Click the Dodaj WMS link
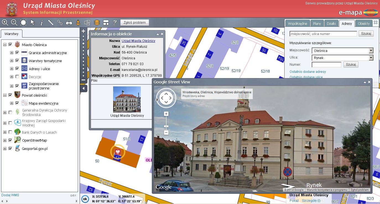Image resolution: width=380 pixels, height=204 pixels. click(x=10, y=195)
